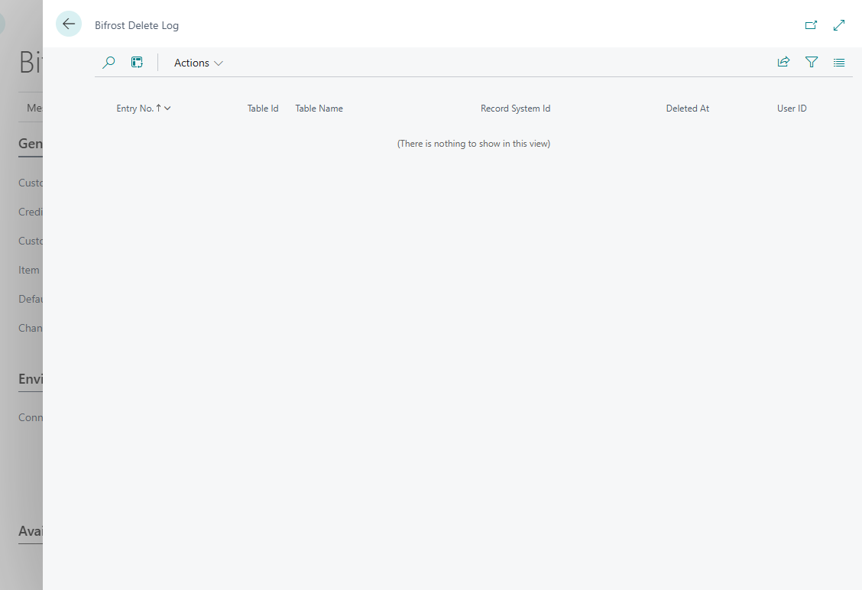Expand the Actions menu
This screenshot has width=862, height=590.
click(199, 63)
